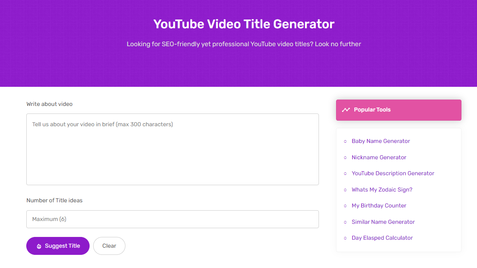Screen dimensions: 477x268
Task: Open the My Birthday Counter tool
Action: [x=379, y=205]
